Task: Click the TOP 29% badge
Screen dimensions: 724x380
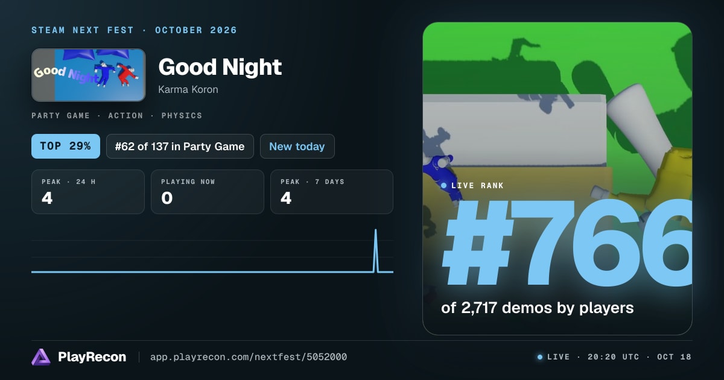Action: [x=66, y=146]
